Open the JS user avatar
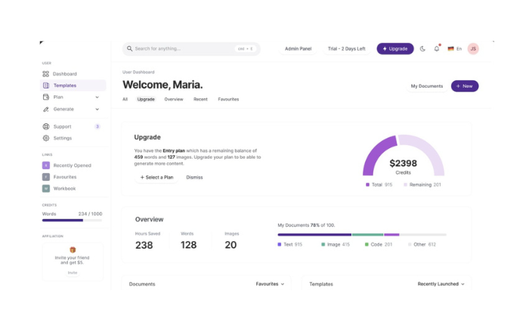This screenshot has height=322, width=526. click(473, 48)
